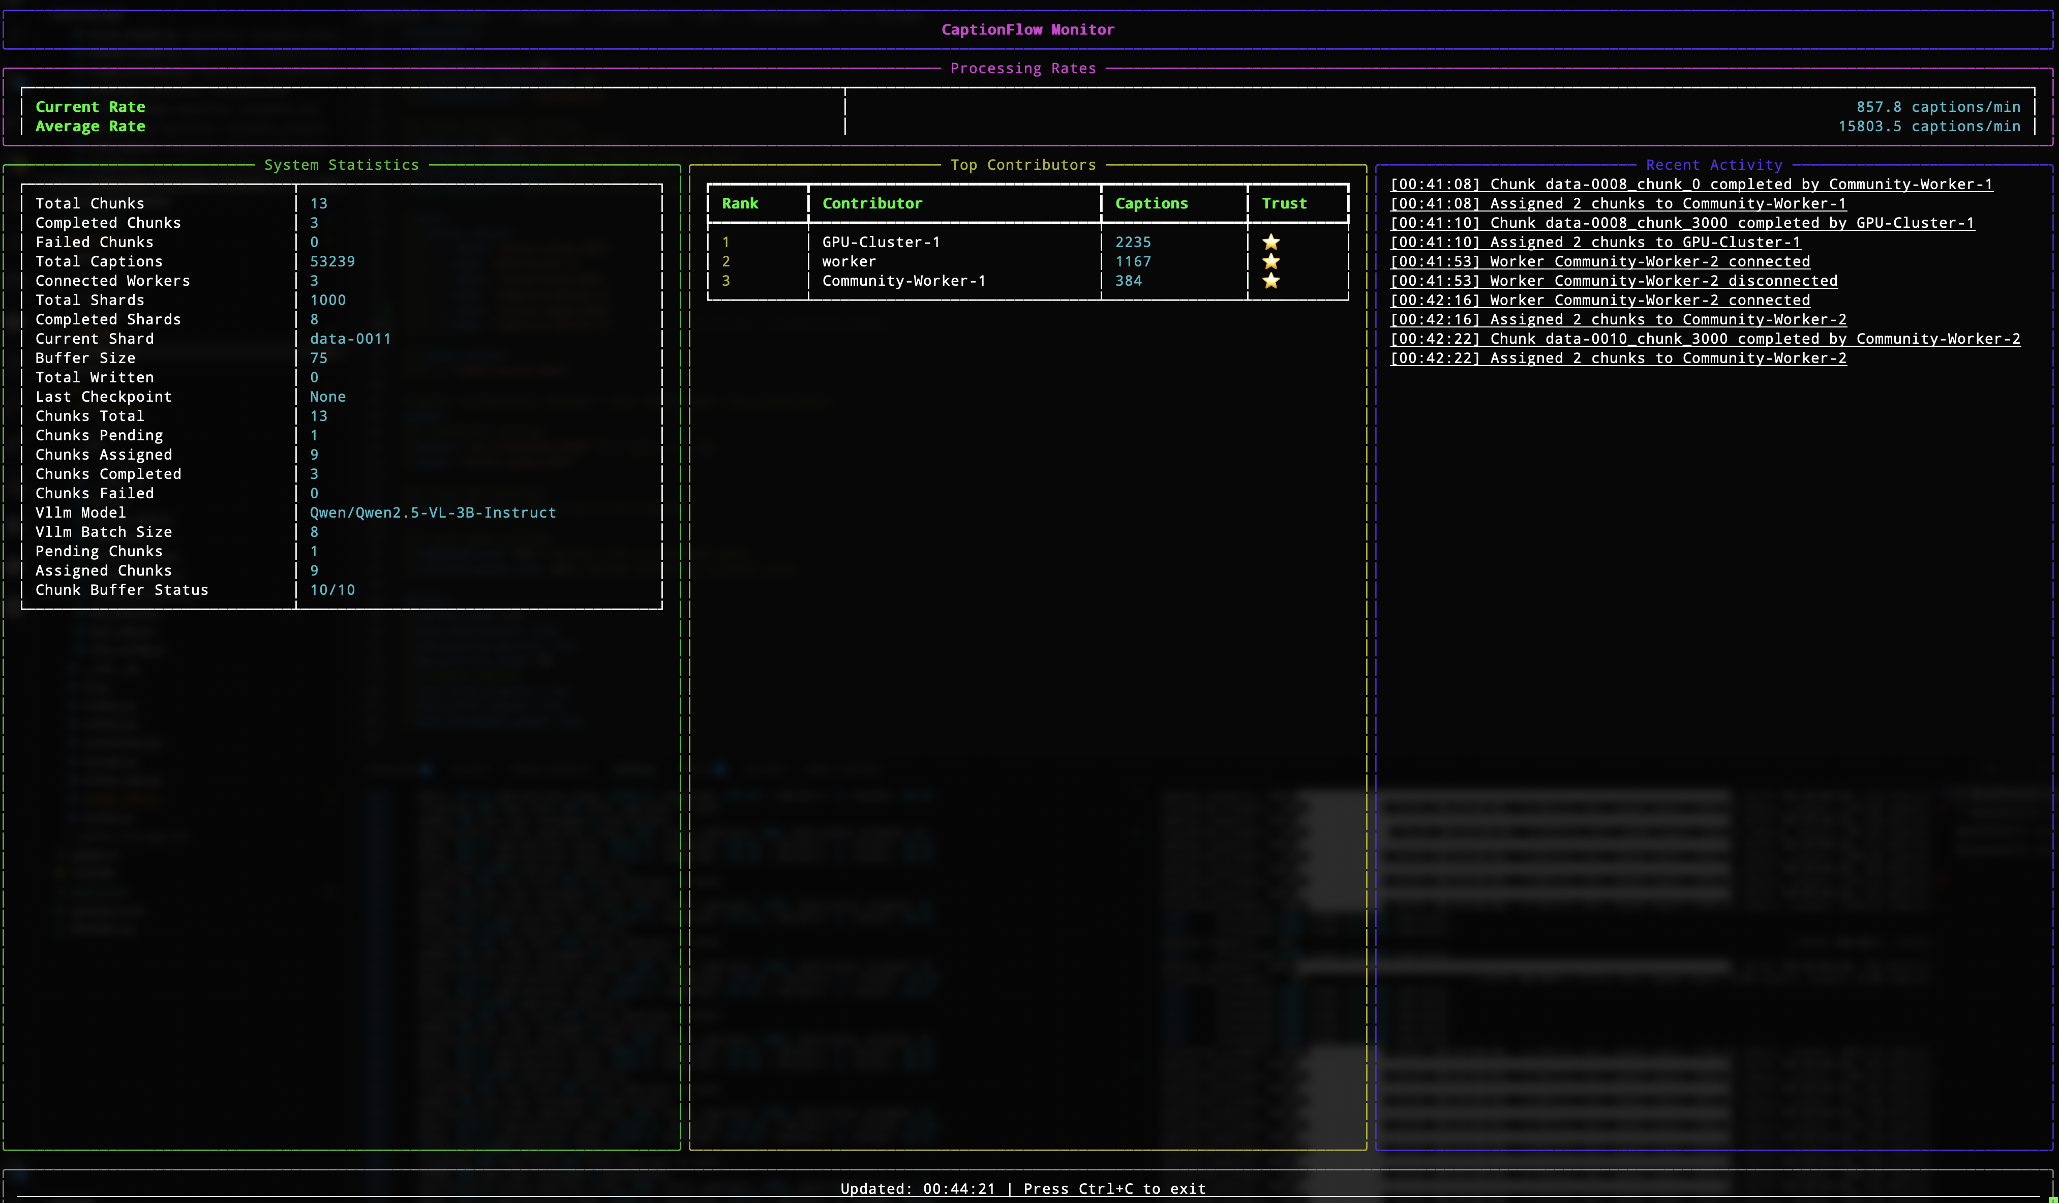
Task: Select the Captions column header
Action: pyautogui.click(x=1151, y=203)
